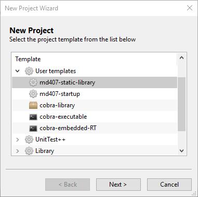Expand the UnitTest++ category
Image resolution: width=198 pixels, height=197 pixels.
click(x=18, y=139)
